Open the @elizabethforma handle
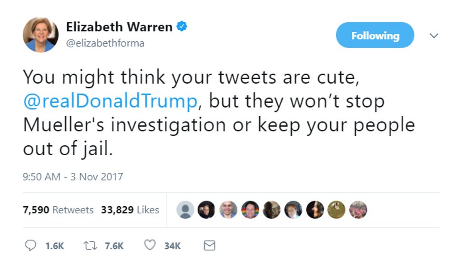This screenshot has width=467, height=270. [105, 43]
